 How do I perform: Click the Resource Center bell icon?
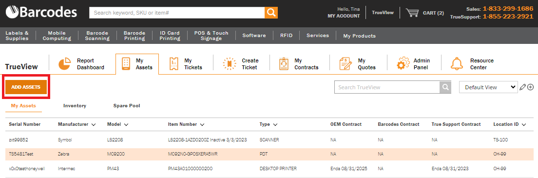click(x=457, y=64)
